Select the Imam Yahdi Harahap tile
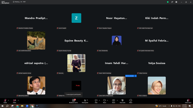 117,63
